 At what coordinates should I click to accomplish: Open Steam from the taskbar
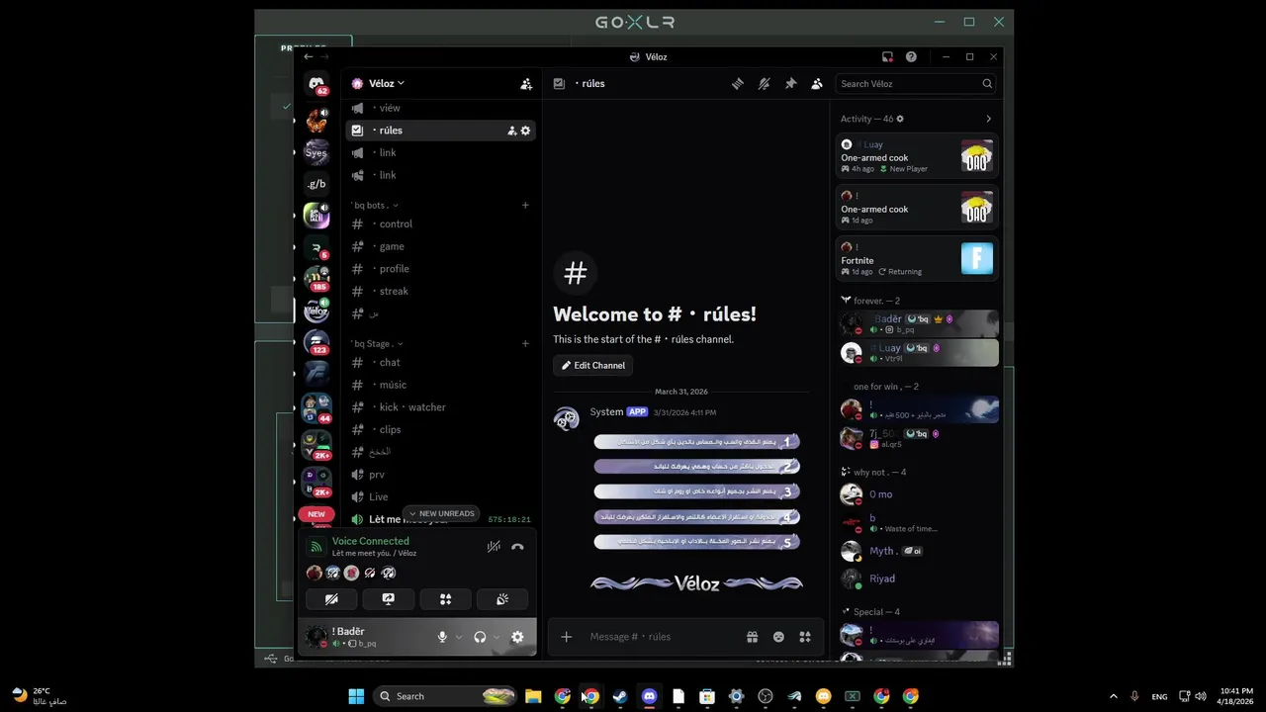[620, 696]
